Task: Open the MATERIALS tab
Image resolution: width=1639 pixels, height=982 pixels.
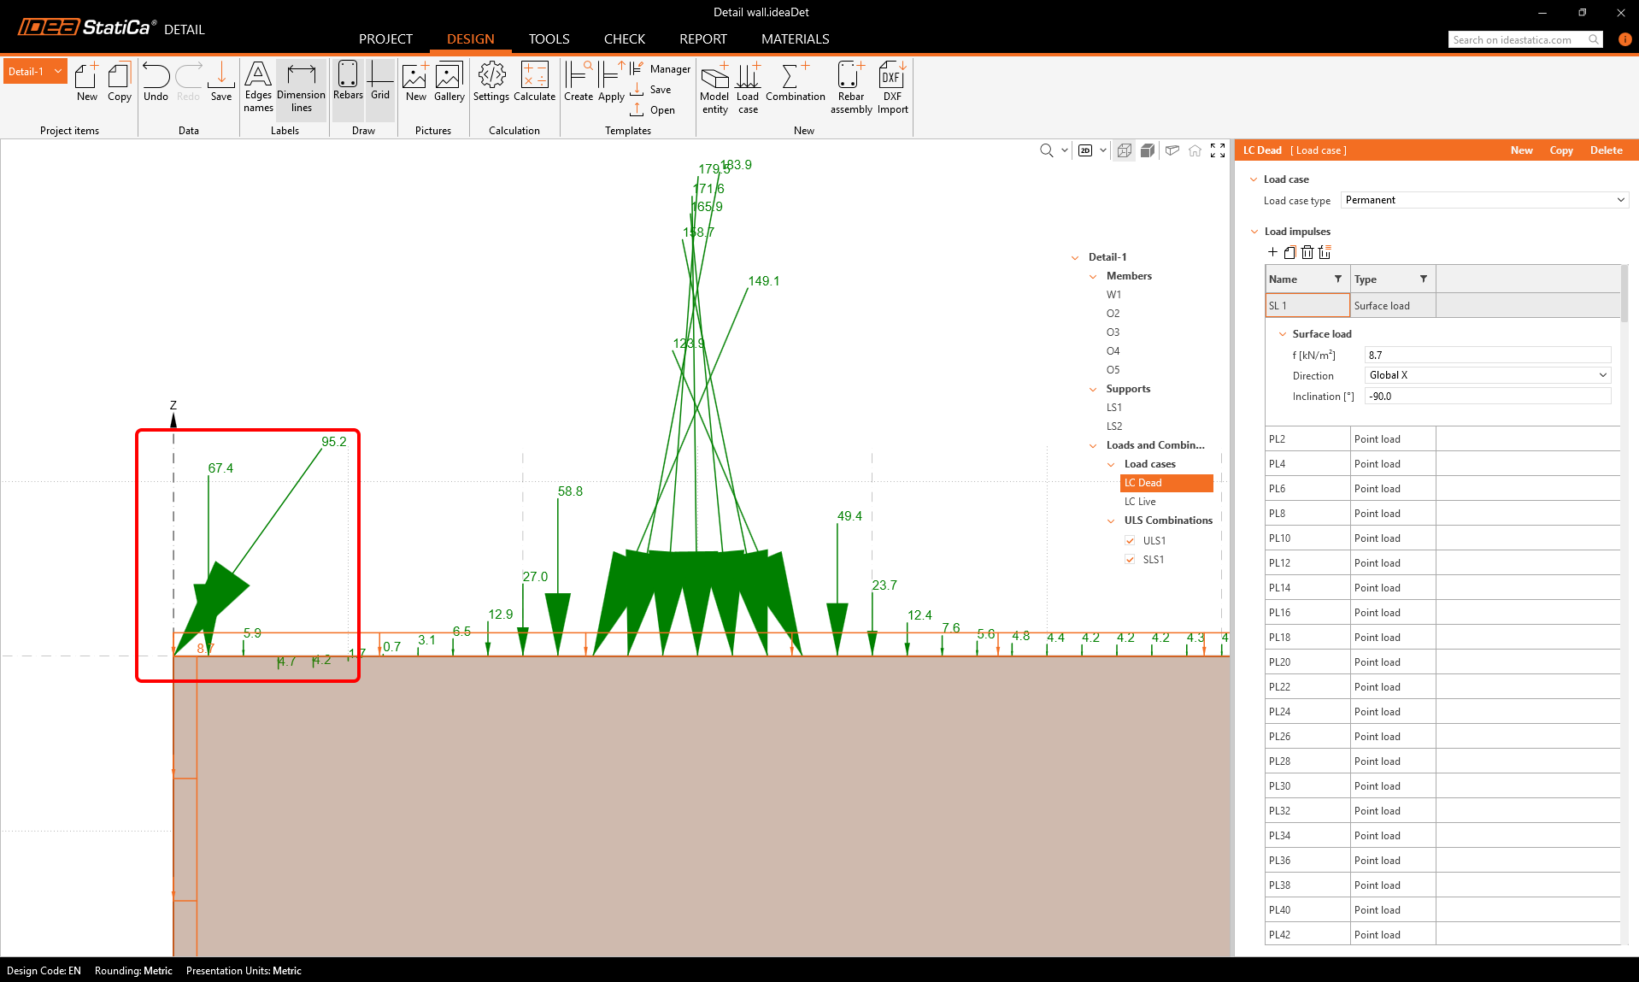Action: tap(795, 39)
